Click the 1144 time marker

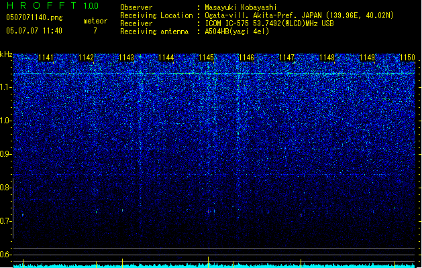coord(166,58)
